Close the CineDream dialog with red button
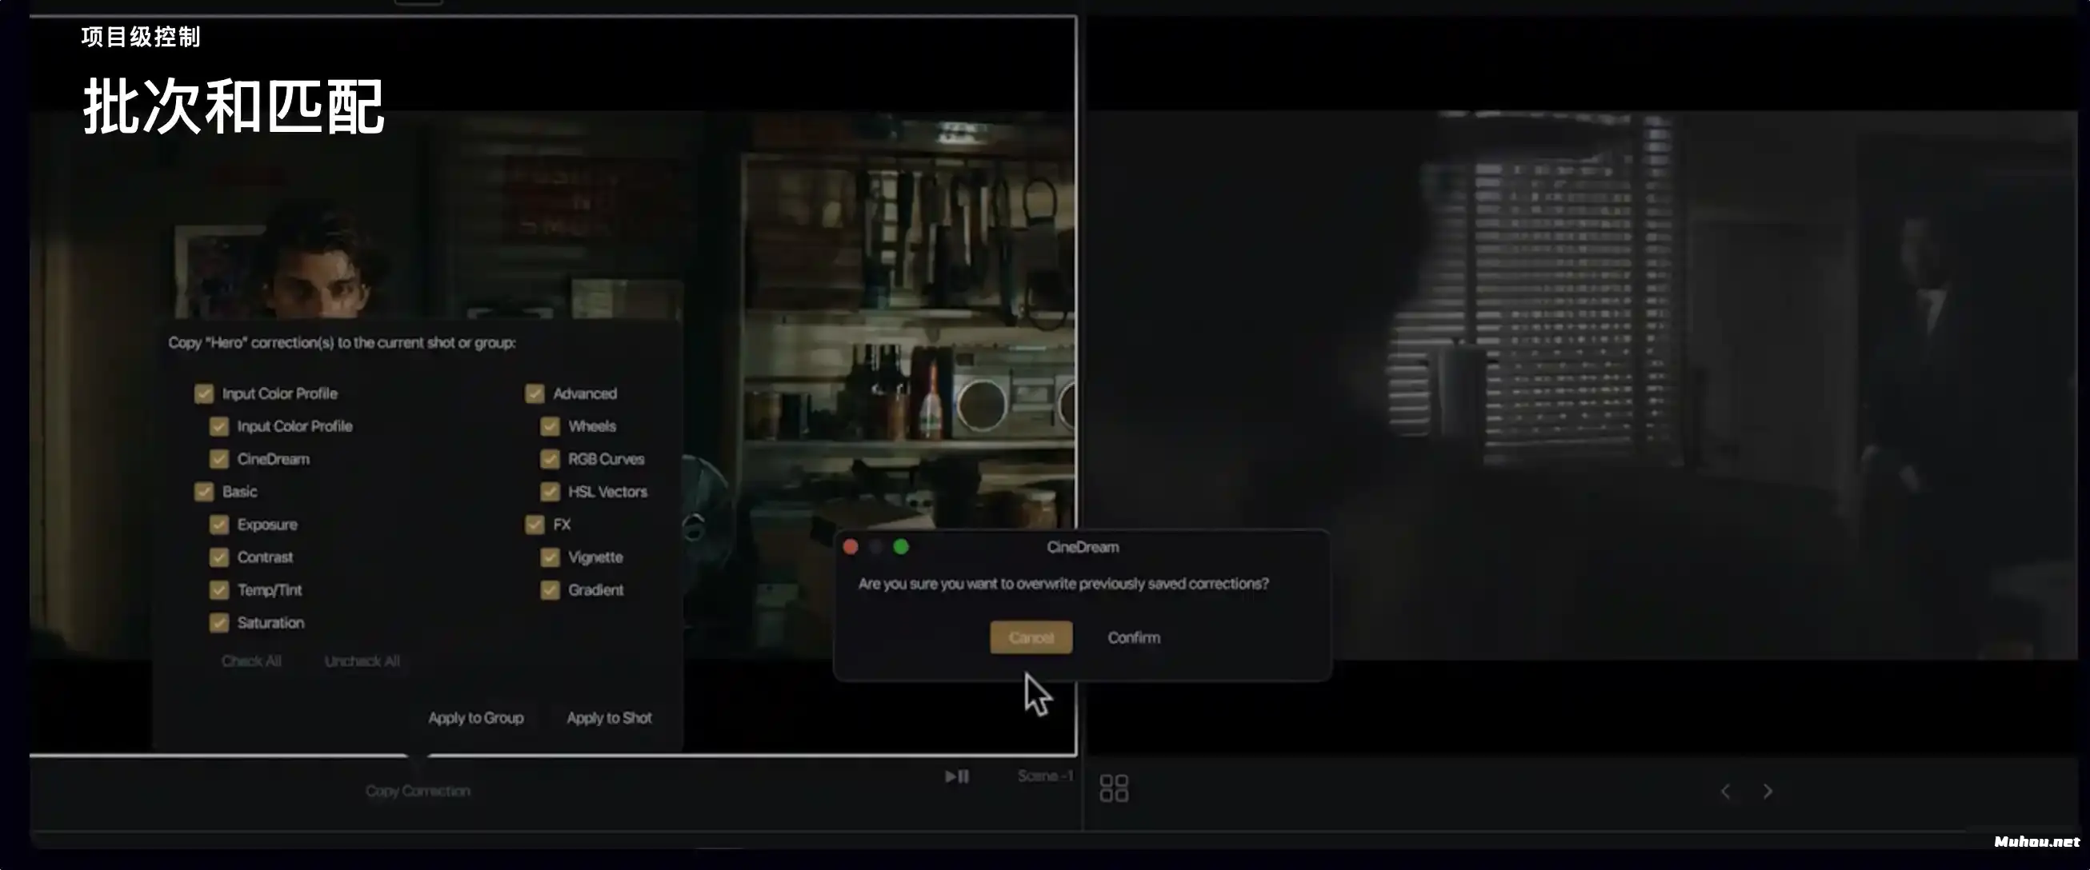The image size is (2090, 870). click(x=851, y=547)
